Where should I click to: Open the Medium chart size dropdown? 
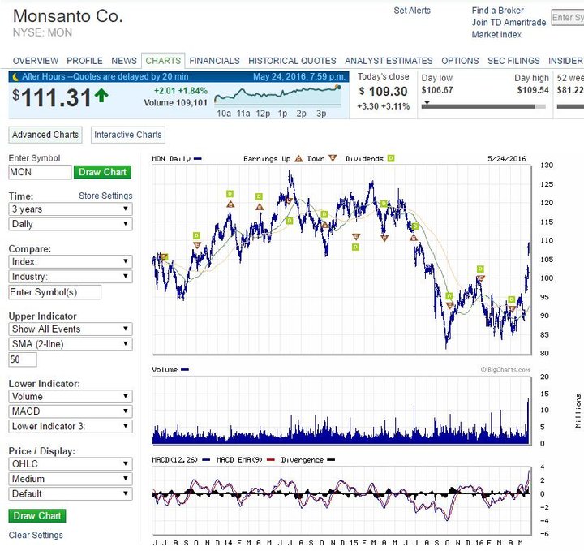71,479
